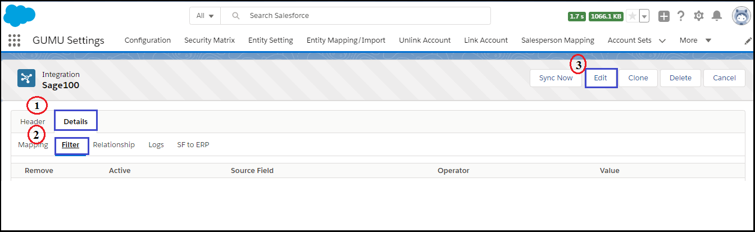Expand the Account Sets chevron
Viewport: 755px width, 232px height.
[x=662, y=41]
